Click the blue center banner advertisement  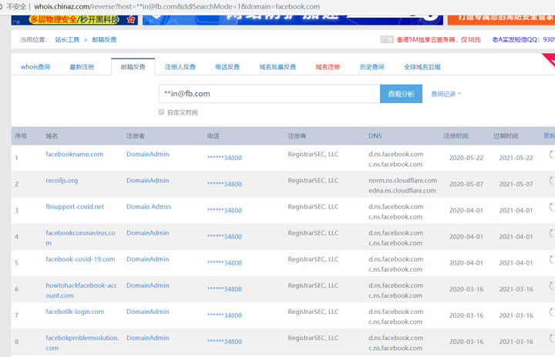(293, 19)
